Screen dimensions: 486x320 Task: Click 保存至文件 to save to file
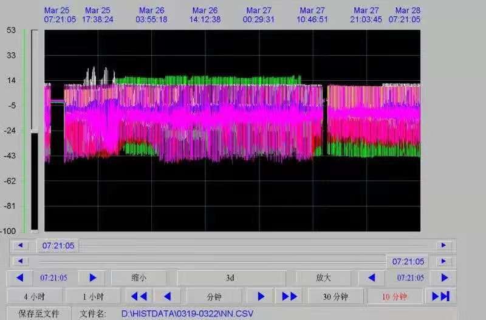tap(38, 313)
